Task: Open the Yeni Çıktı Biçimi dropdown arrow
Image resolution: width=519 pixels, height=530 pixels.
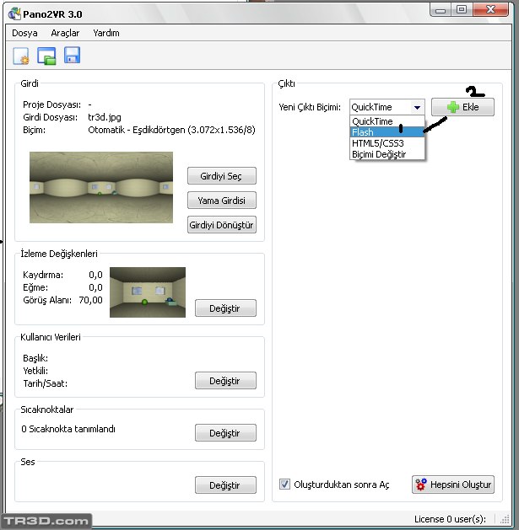Action: point(417,108)
